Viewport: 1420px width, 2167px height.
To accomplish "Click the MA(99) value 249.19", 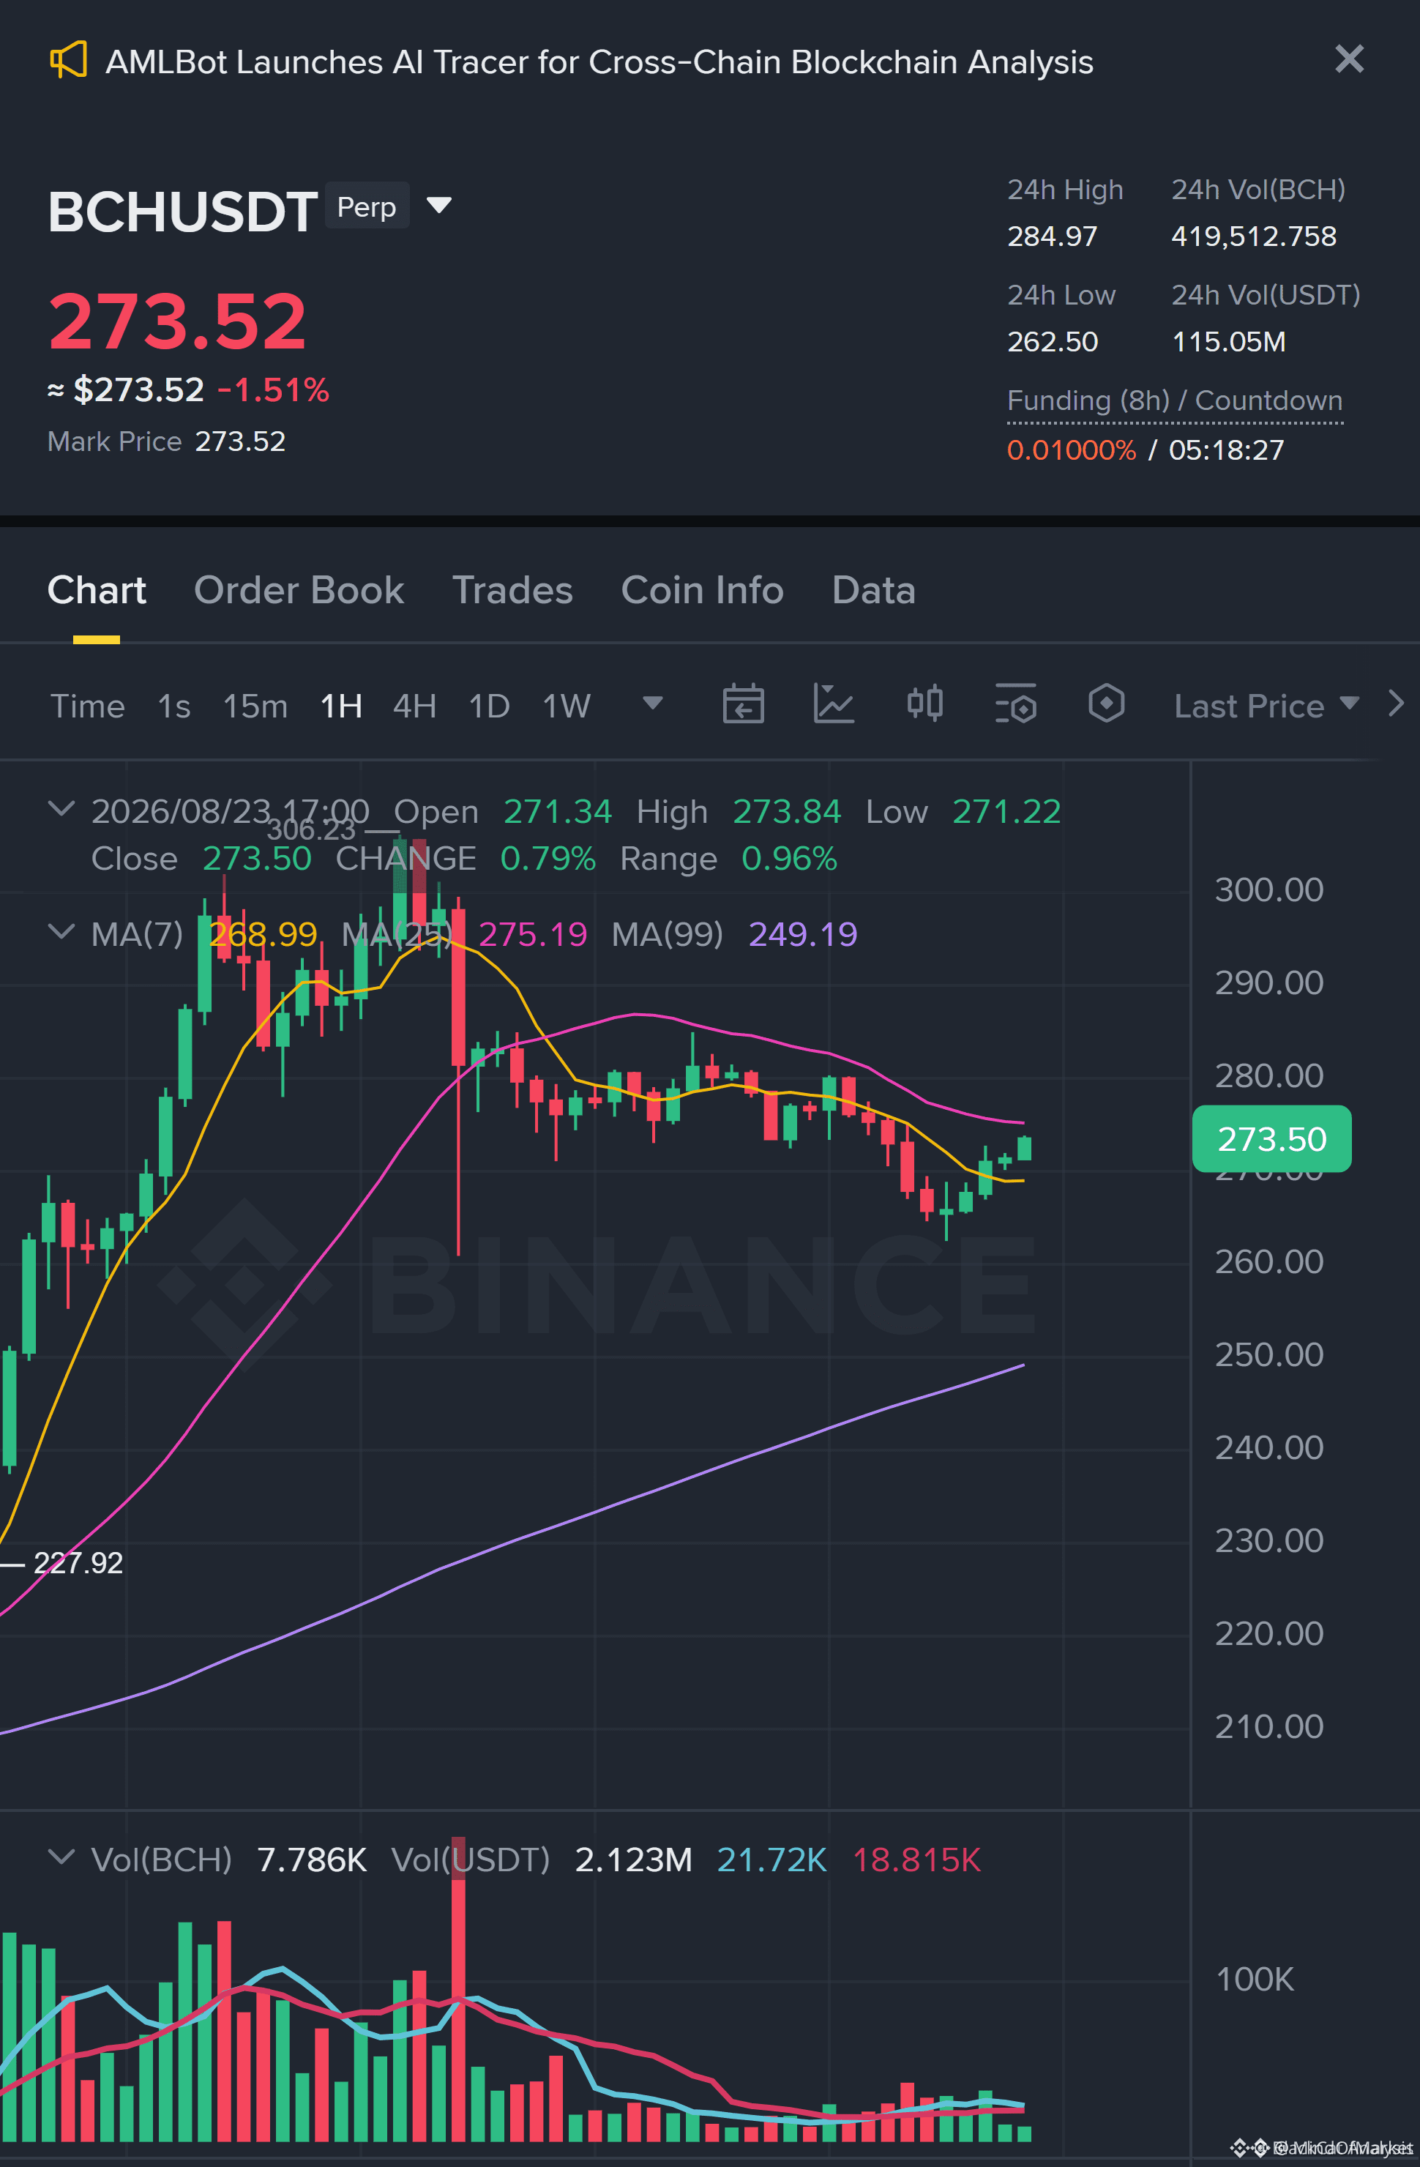I will (803, 934).
